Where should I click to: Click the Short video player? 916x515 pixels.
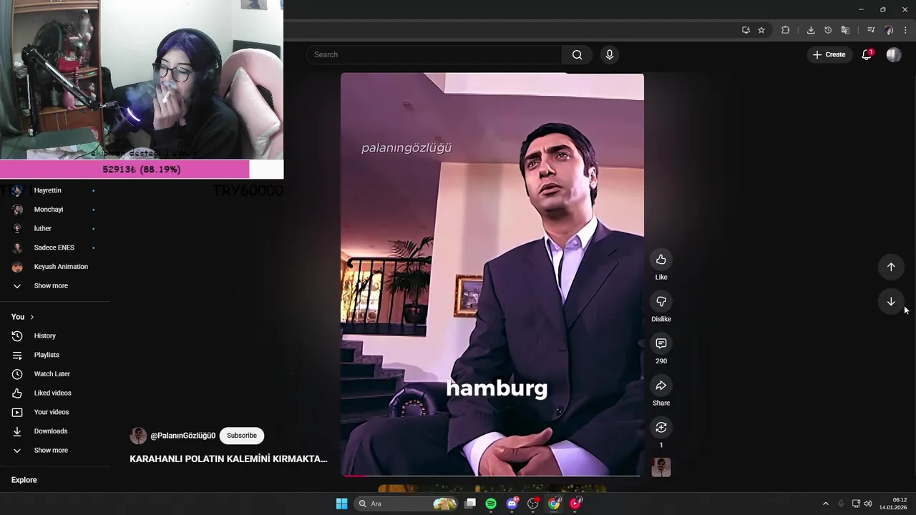pyautogui.click(x=492, y=274)
